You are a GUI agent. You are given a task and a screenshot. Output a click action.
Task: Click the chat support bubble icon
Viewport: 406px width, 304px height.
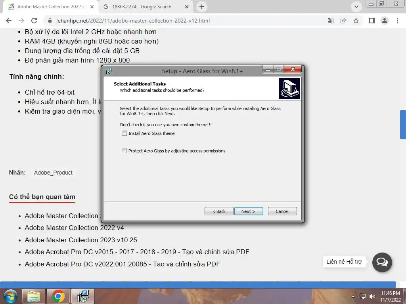click(382, 262)
